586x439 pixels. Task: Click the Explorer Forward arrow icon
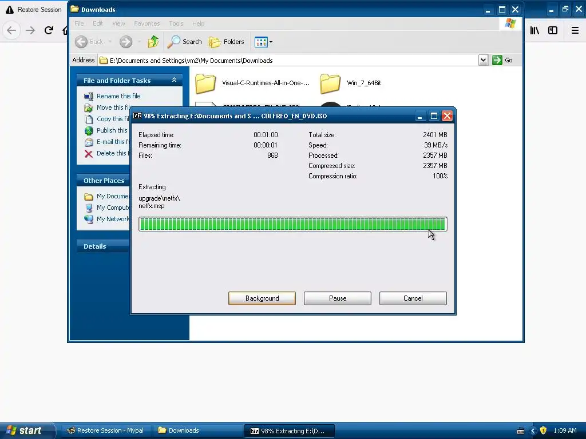pyautogui.click(x=126, y=42)
